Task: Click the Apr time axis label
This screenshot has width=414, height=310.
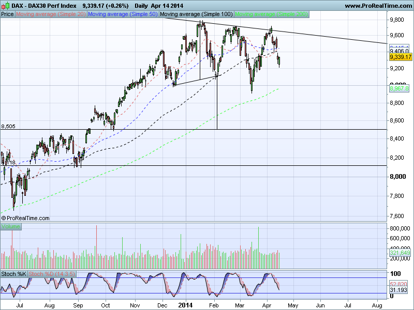Action: [267, 305]
